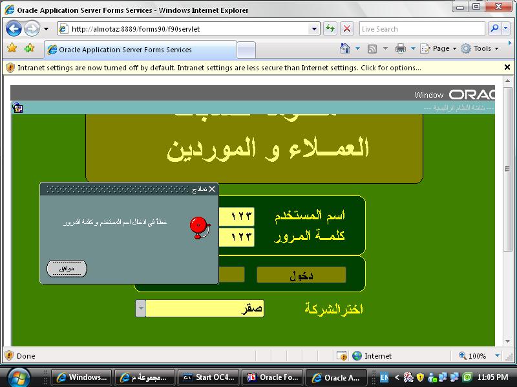Image resolution: width=517 pixels, height=387 pixels.
Task: Expand the company selection dropdown arrow
Action: click(140, 308)
